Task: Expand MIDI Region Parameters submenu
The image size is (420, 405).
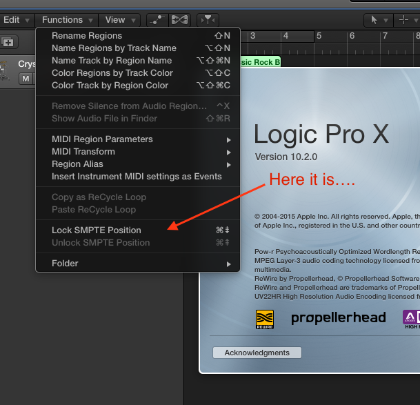Action: pyautogui.click(x=138, y=139)
